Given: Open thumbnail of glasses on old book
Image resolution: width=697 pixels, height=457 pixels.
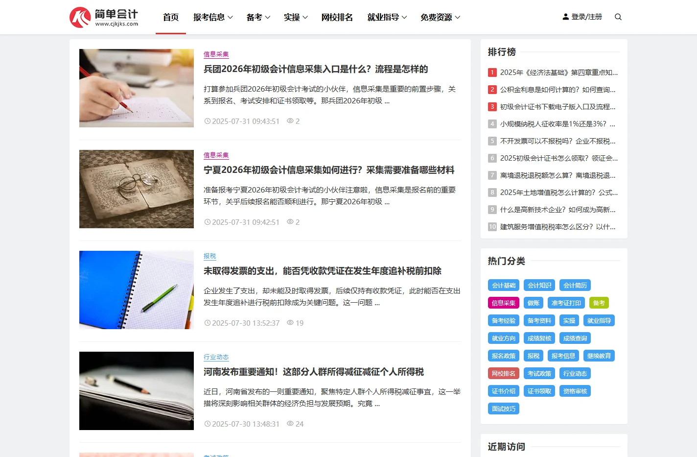Looking at the screenshot, I should [137, 189].
